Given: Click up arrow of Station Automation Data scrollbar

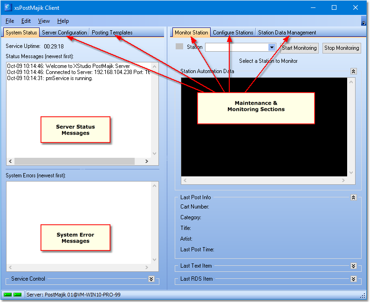Looking at the screenshot, I should (351, 82).
